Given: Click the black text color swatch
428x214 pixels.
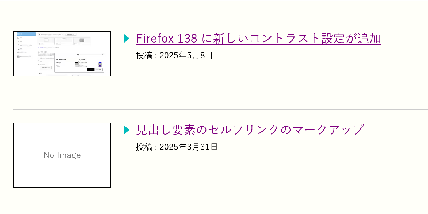Looking at the screenshot, I should (x=77, y=62).
